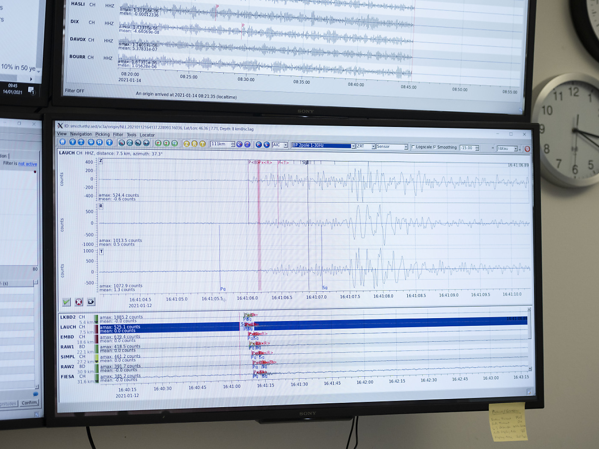Click the green checkmark confirm-picks icon

(x=66, y=302)
